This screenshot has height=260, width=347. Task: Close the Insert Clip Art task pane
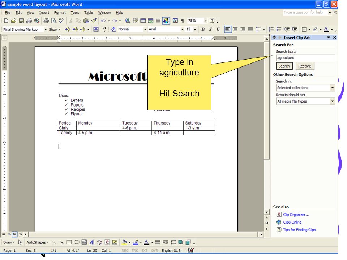tap(335, 38)
